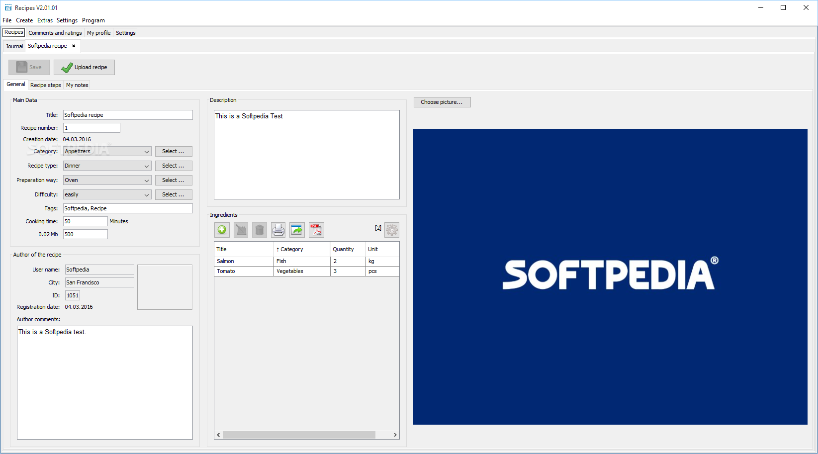Open the Program menu
818x454 pixels.
93,20
